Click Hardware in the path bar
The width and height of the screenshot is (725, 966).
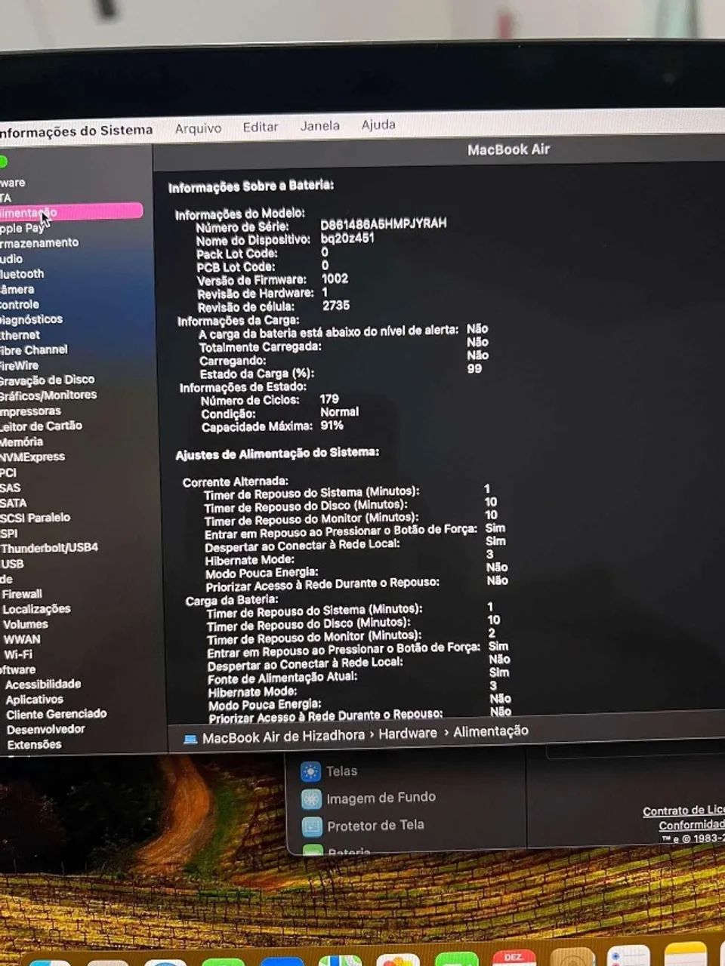408,734
